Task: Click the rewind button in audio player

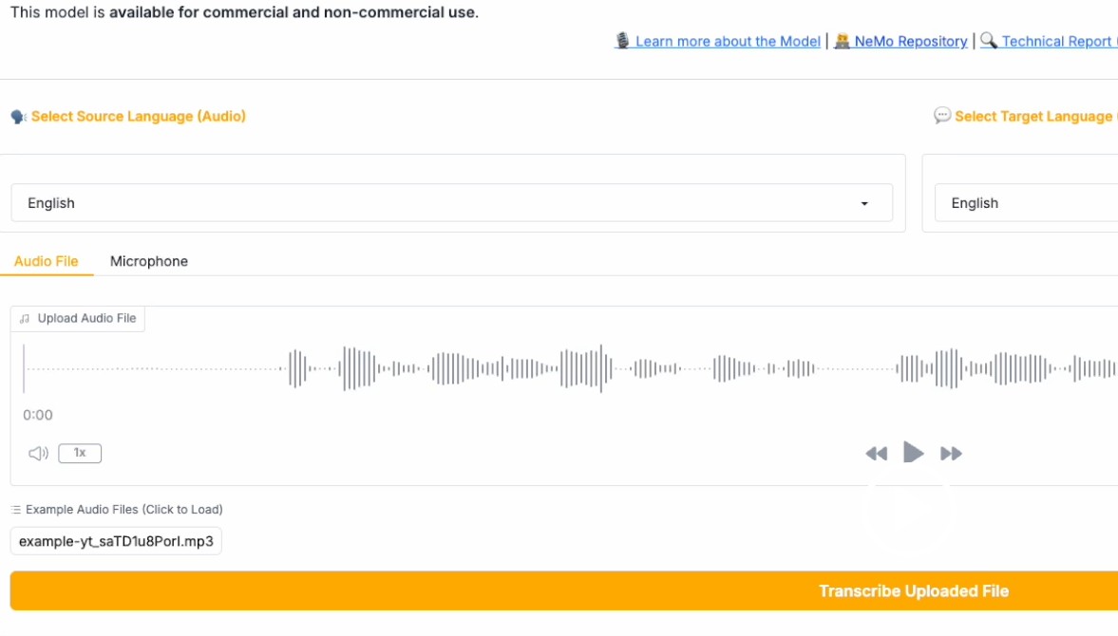Action: pyautogui.click(x=876, y=454)
